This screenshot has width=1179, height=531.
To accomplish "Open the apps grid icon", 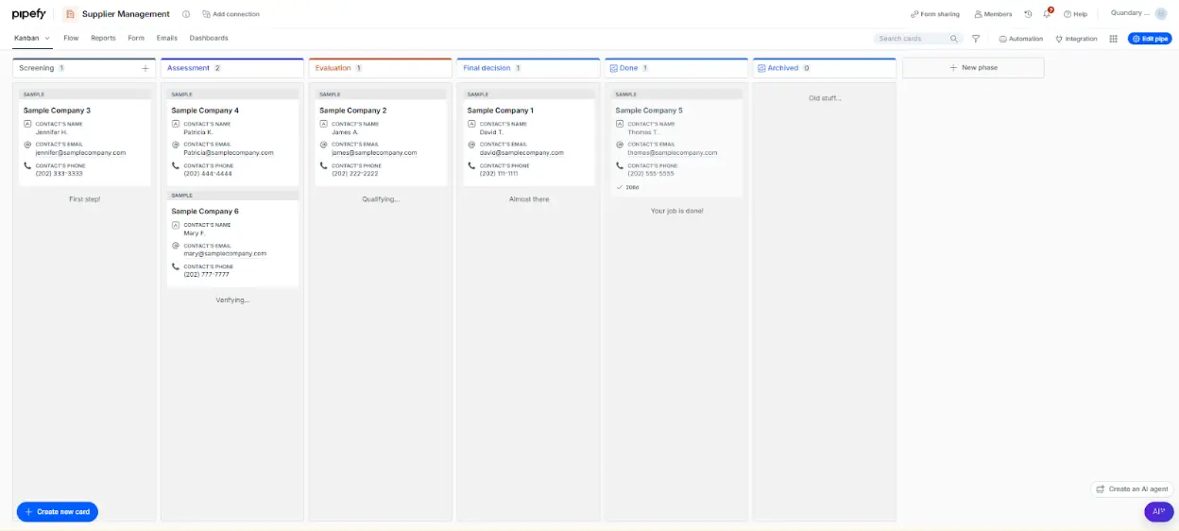I will 1114,39.
